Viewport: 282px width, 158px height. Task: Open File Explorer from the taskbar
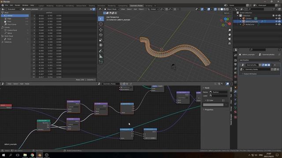pyautogui.click(x=25, y=155)
